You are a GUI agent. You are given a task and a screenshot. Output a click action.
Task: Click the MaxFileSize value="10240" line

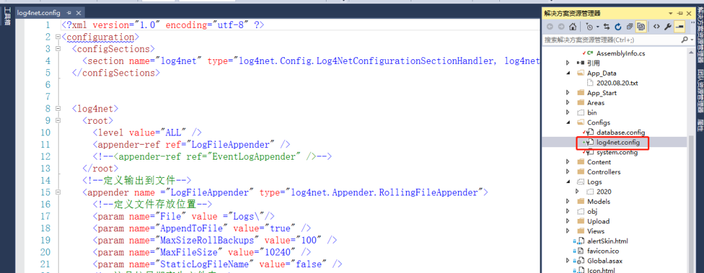[201, 252]
